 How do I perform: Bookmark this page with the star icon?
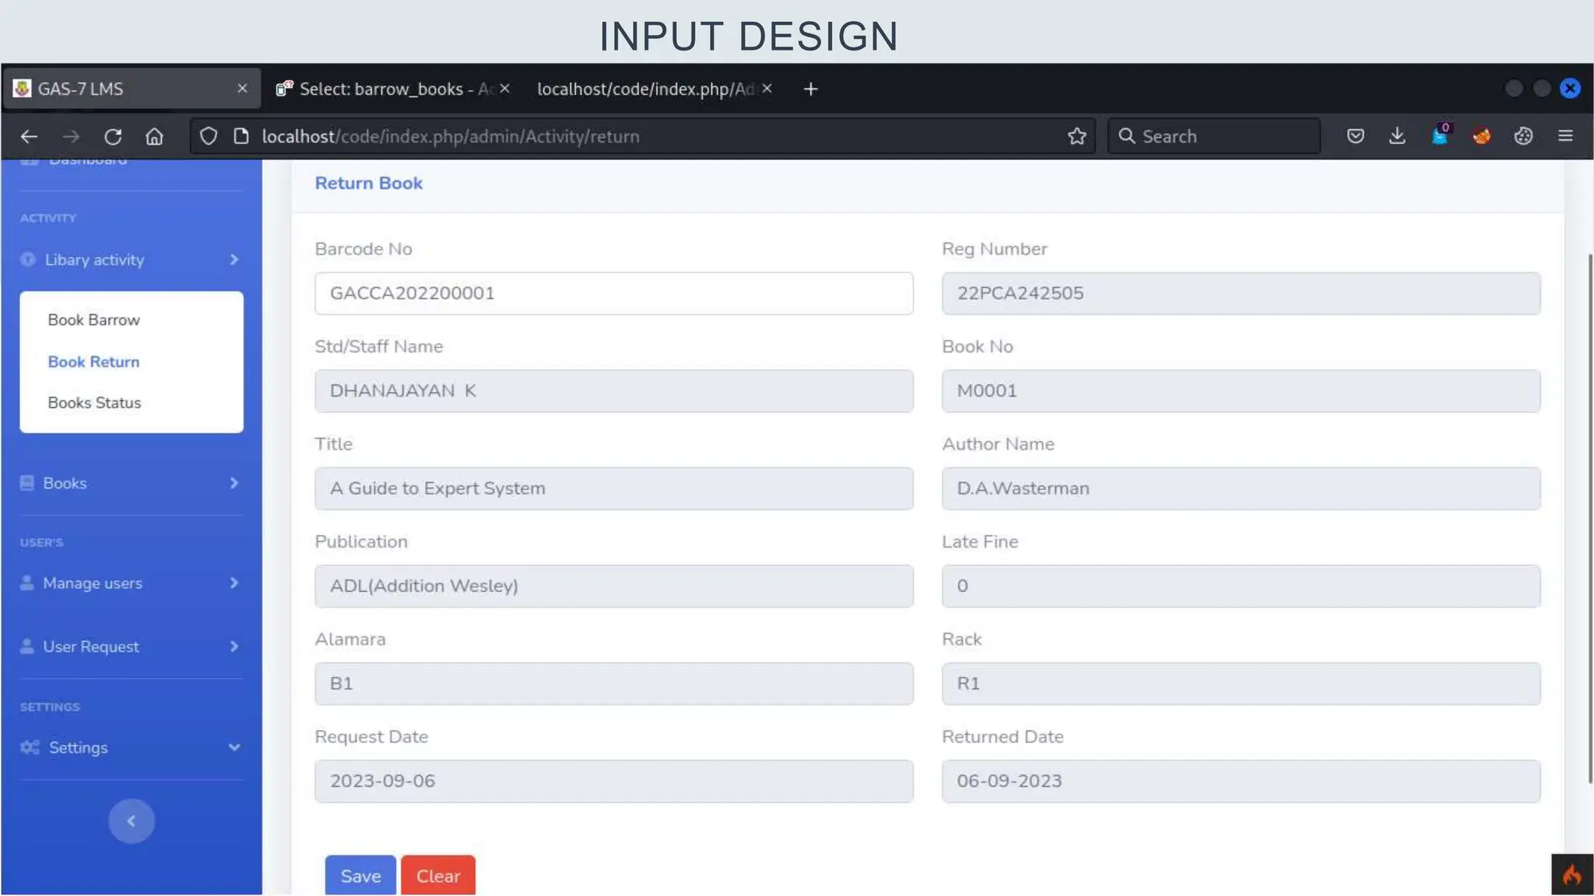click(1077, 136)
